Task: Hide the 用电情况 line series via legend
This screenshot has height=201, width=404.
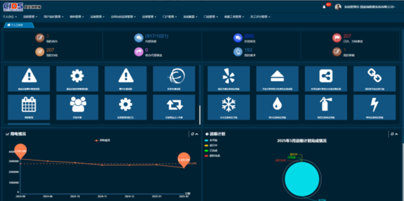Action: (103, 140)
